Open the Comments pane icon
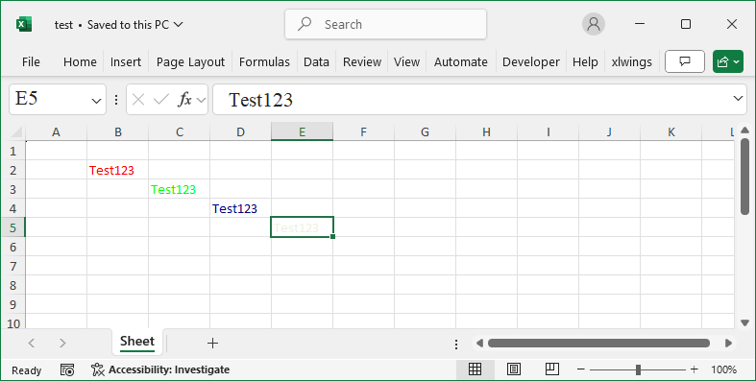The height and width of the screenshot is (381, 756). tap(685, 61)
